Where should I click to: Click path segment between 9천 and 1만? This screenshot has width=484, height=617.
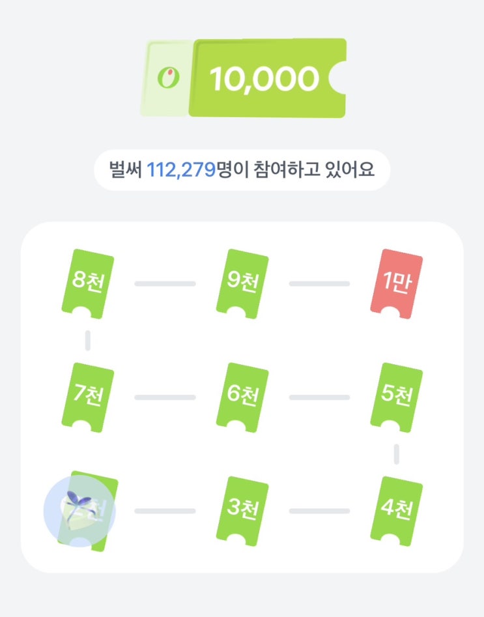tap(320, 283)
